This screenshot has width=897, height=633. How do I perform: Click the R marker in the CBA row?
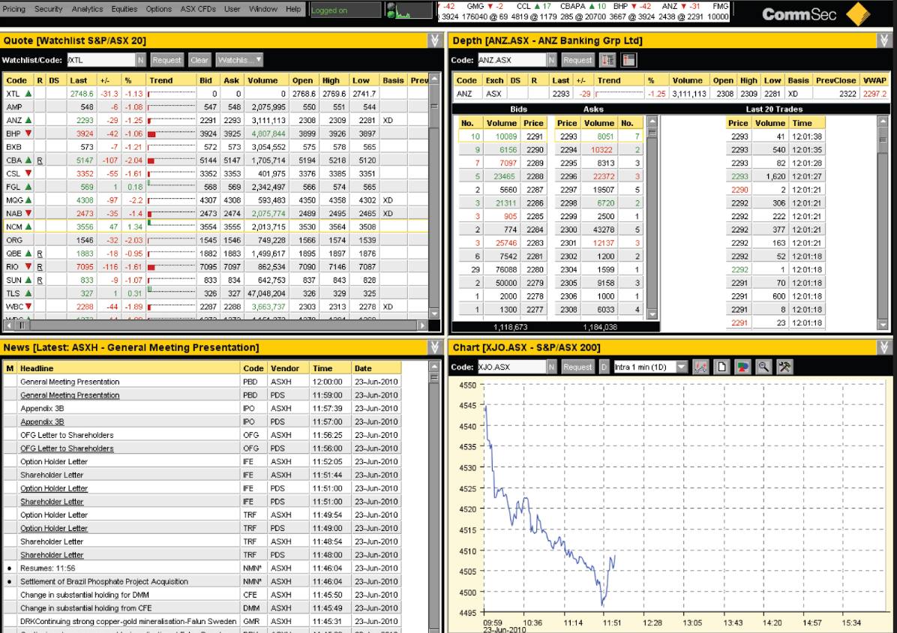(40, 160)
